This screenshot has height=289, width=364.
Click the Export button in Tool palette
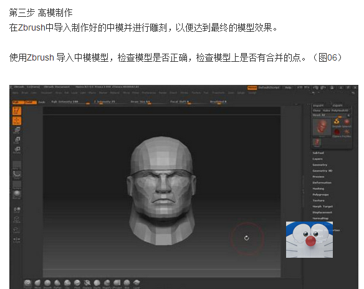tap(337, 105)
